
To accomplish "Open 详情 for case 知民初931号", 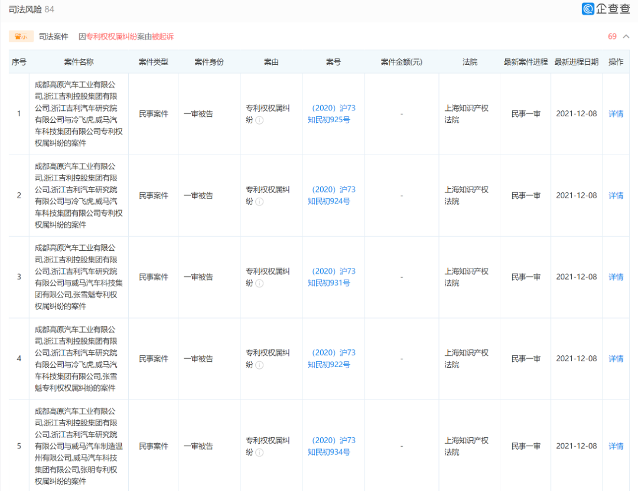I will pyautogui.click(x=616, y=277).
